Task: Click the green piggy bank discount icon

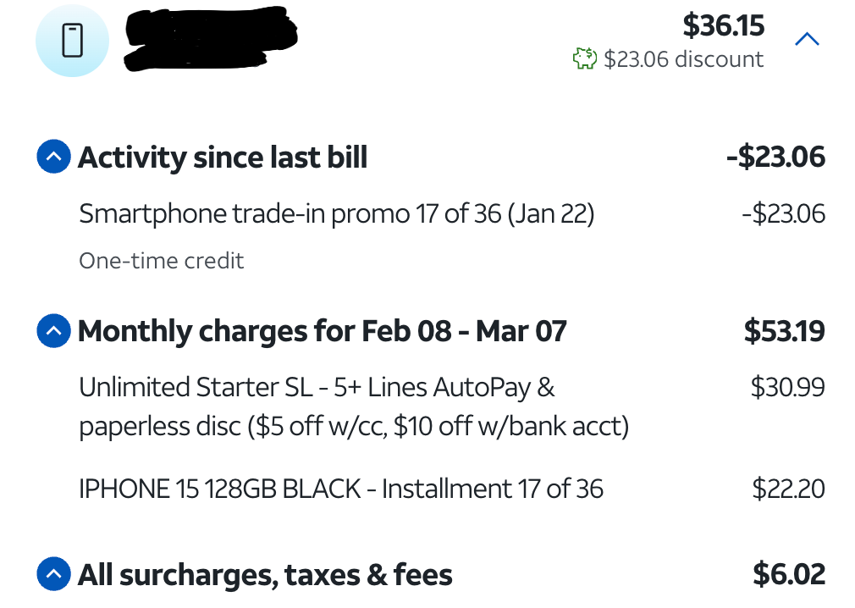Action: click(584, 59)
